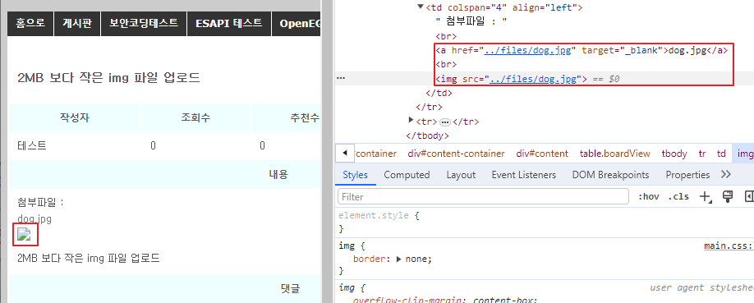Screen dimensions: 754x303
Task: Collapse the td colspan="4" element
Action: tap(421, 7)
